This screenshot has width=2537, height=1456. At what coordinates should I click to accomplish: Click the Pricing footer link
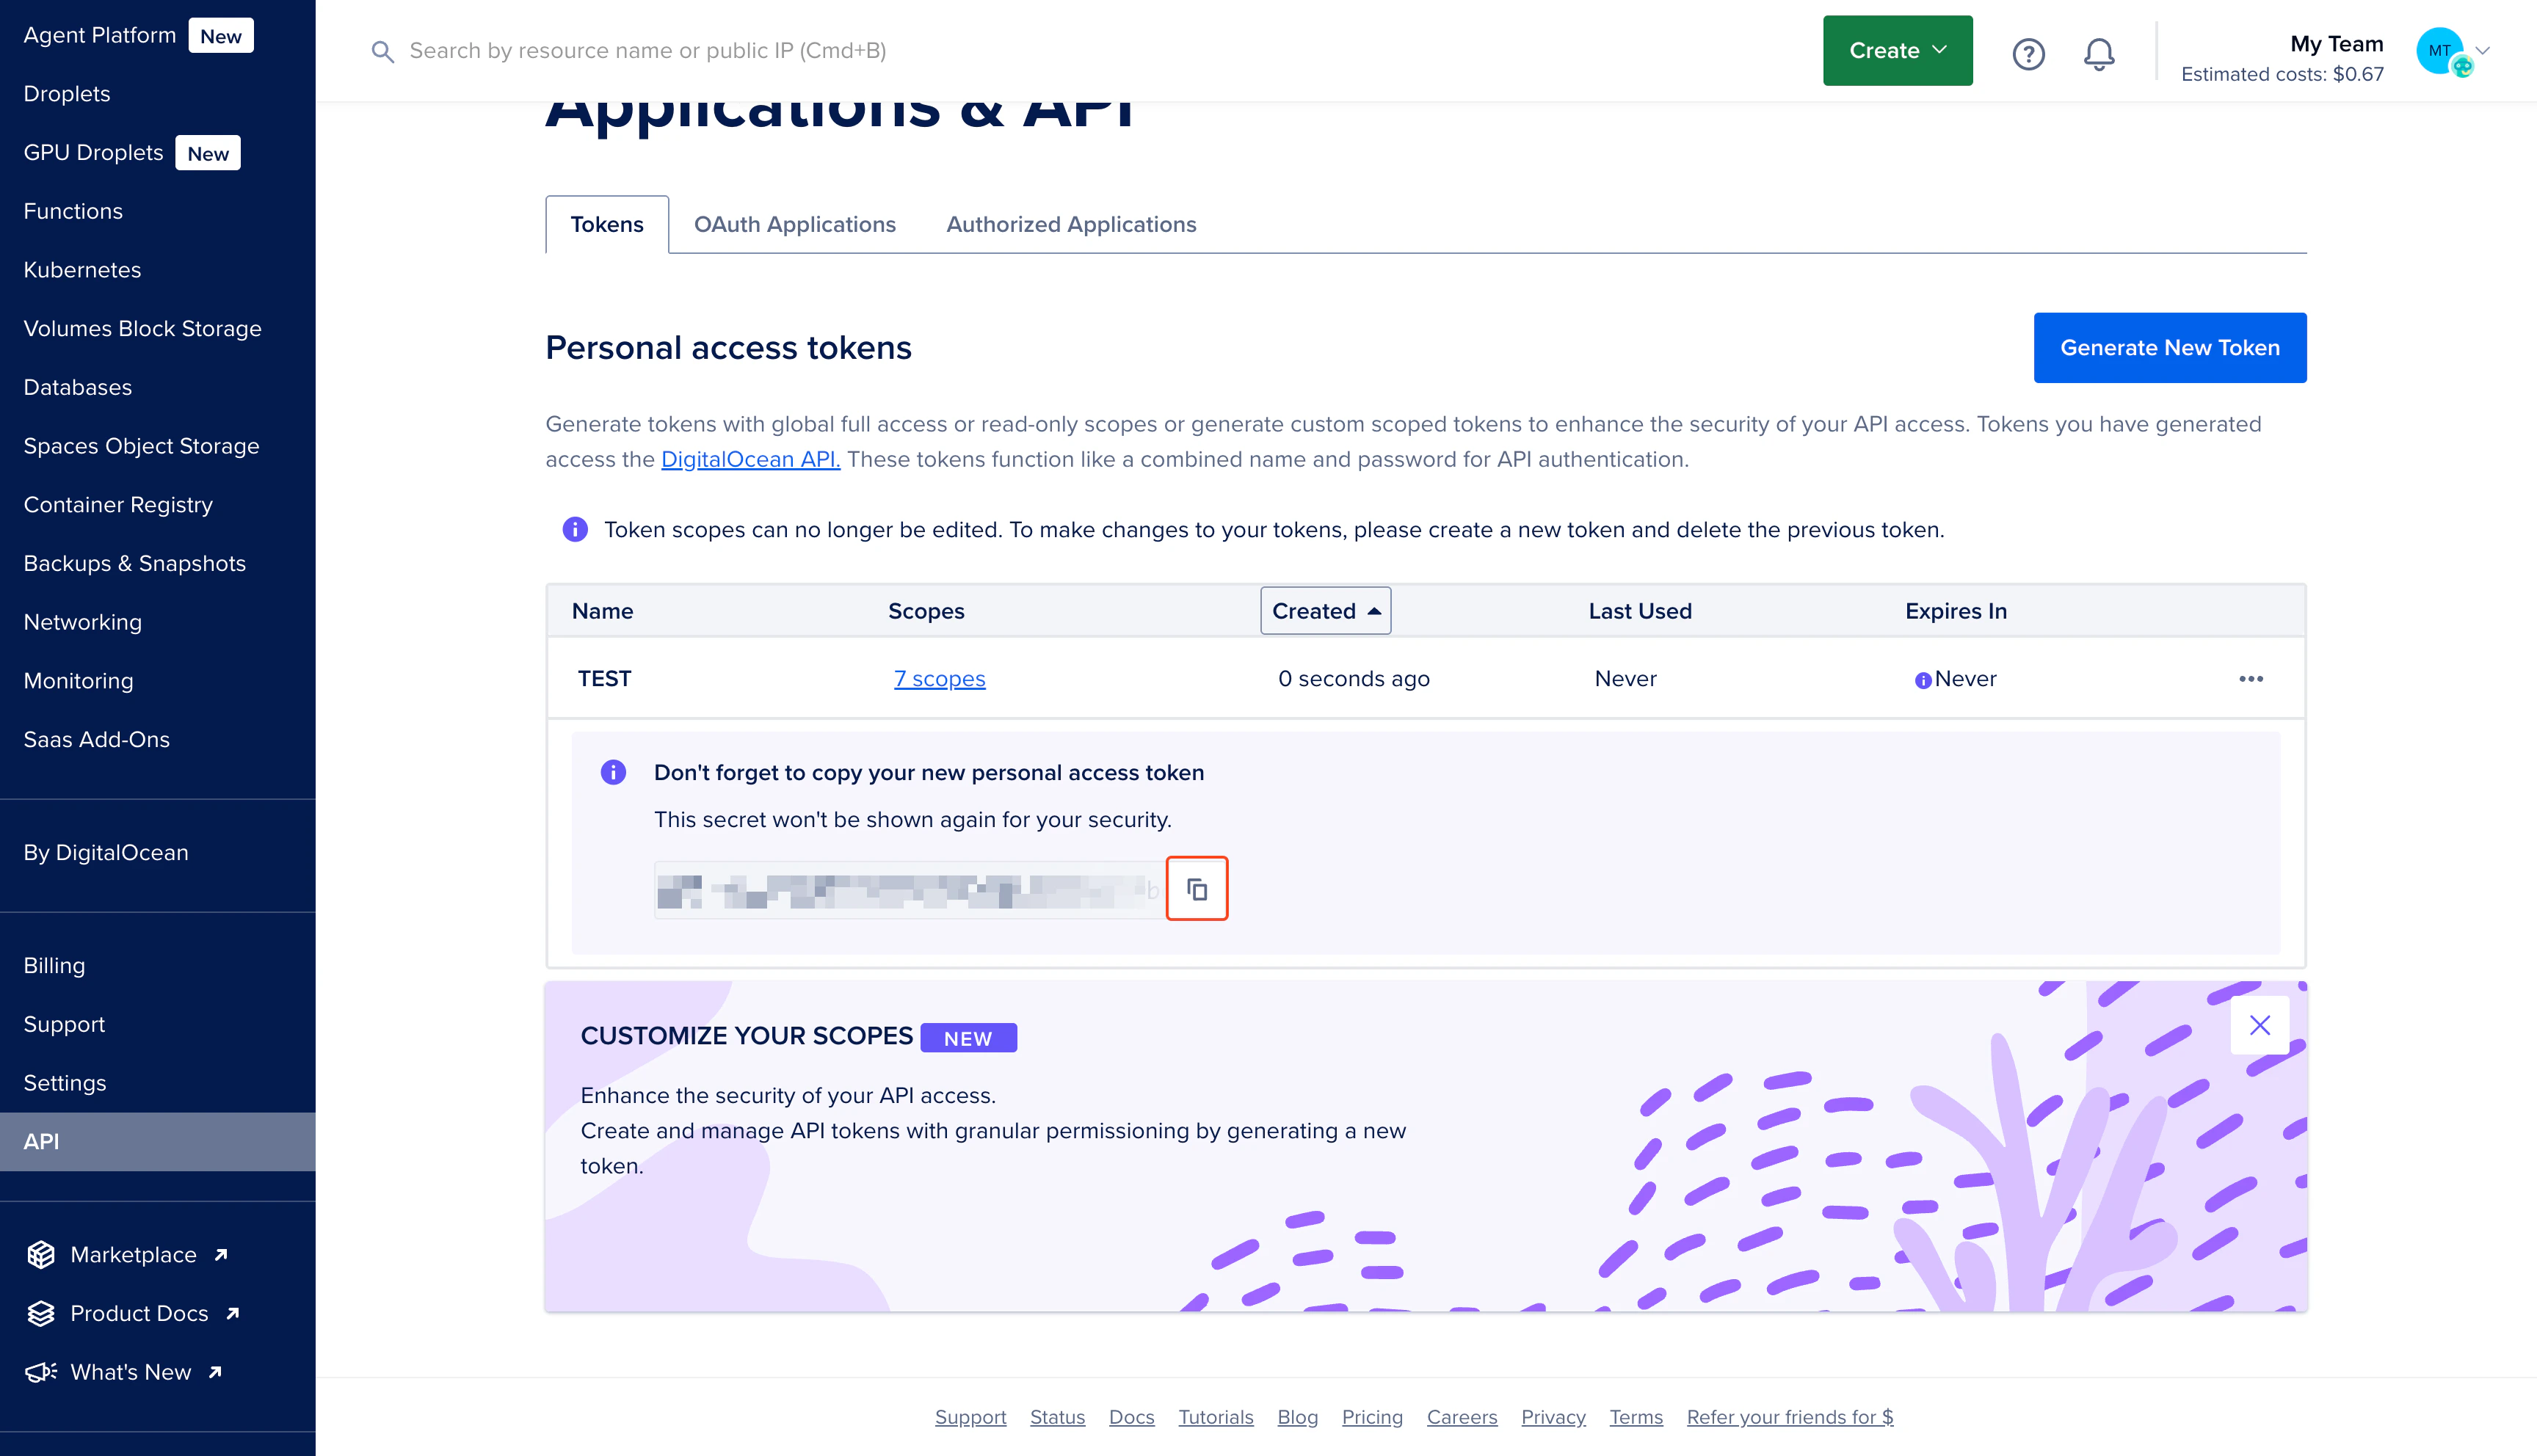(1372, 1417)
